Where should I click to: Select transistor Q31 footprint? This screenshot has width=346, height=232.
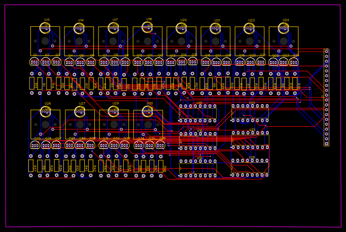click(103, 145)
